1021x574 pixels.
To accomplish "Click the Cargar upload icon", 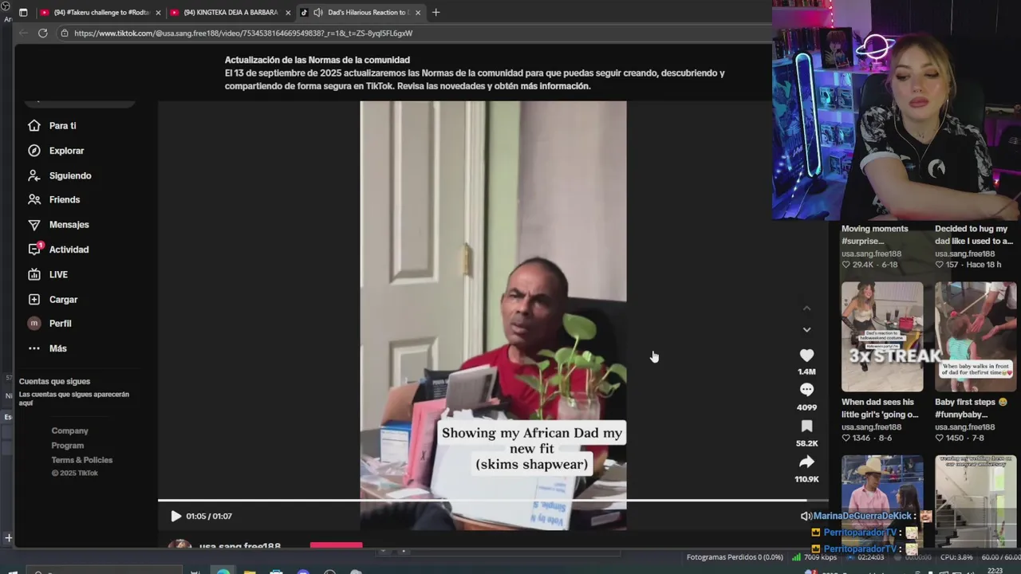I will 34,299.
